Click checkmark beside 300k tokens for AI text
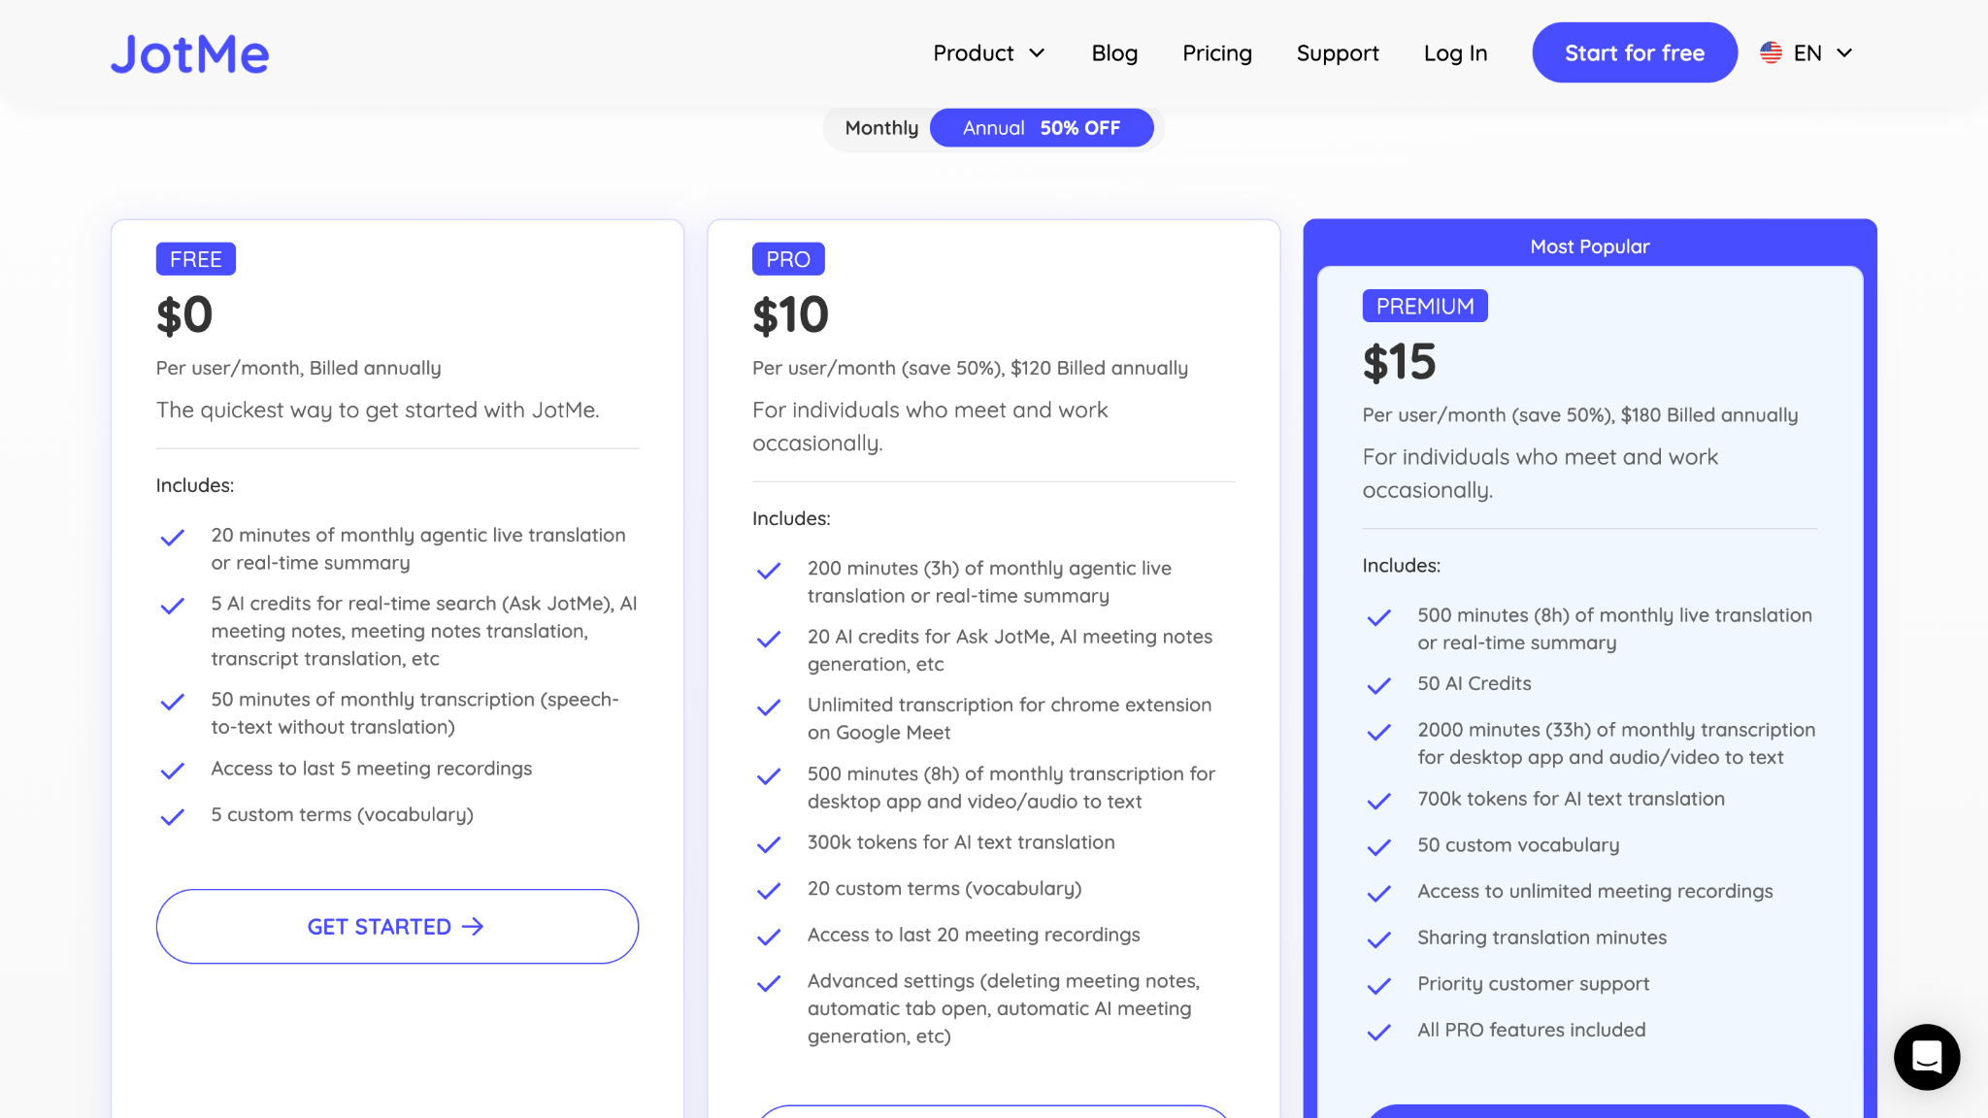The height and width of the screenshot is (1118, 1988). [x=769, y=845]
